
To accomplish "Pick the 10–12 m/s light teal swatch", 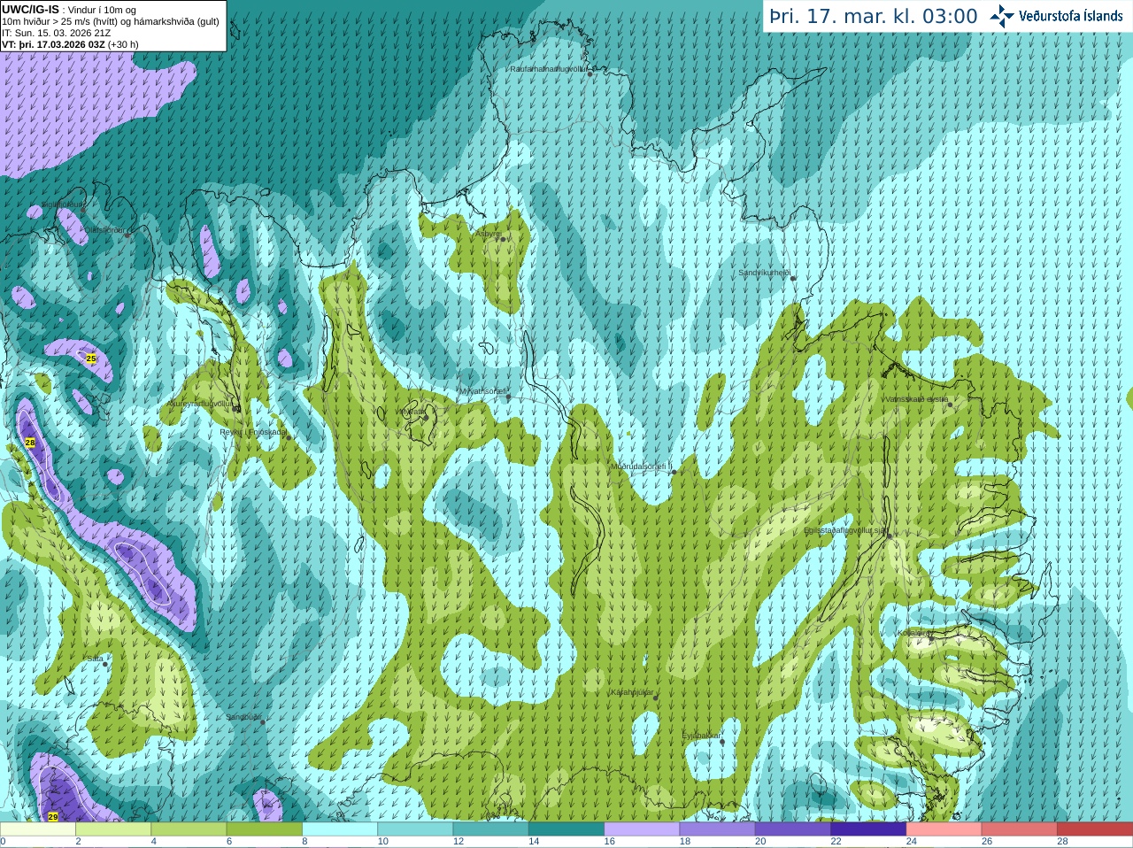I will [x=415, y=829].
